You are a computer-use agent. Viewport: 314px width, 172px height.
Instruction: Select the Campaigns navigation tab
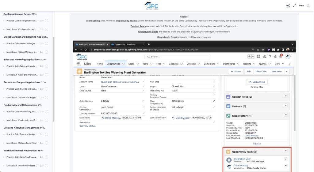click(x=209, y=64)
